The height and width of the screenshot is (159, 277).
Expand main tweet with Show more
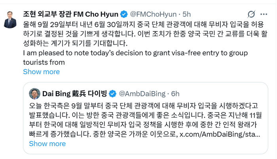click(x=41, y=71)
